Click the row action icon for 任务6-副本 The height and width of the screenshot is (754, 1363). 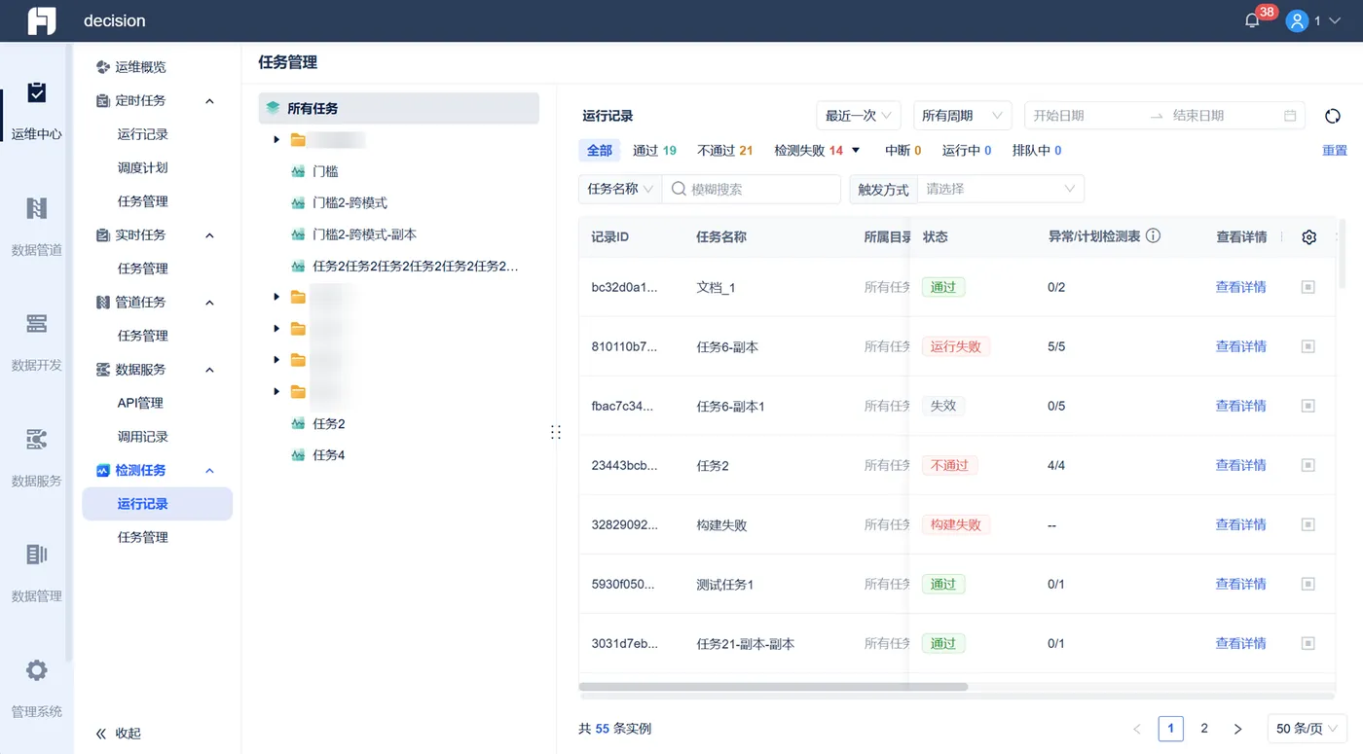pos(1308,346)
